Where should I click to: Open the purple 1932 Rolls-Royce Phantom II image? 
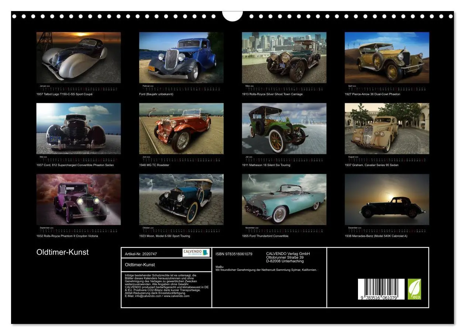coord(79,200)
